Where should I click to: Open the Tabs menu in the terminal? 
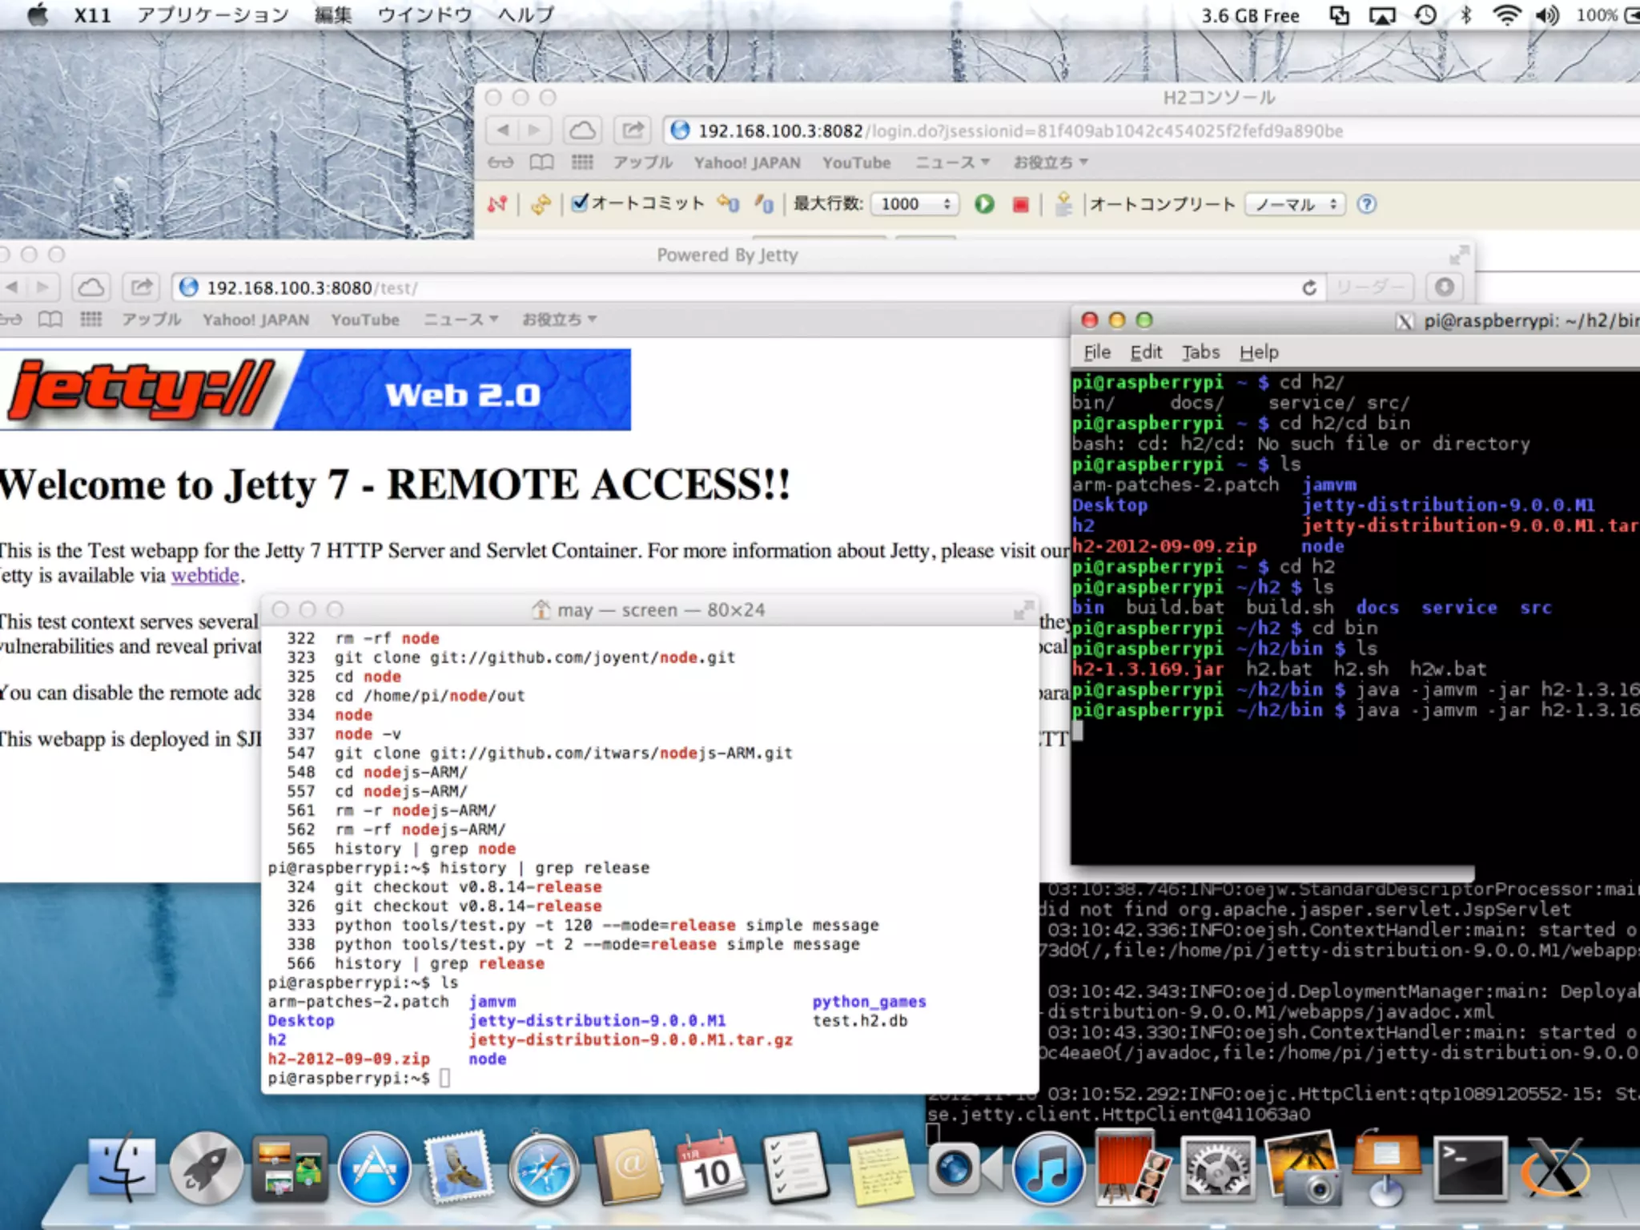[1200, 352]
